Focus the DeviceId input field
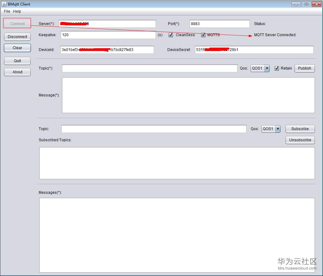323x276 pixels. 107,50
